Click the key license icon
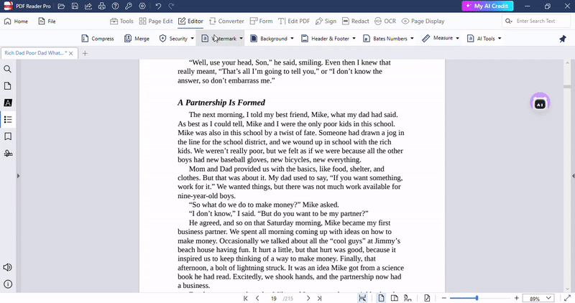The image size is (575, 303). click(129, 6)
